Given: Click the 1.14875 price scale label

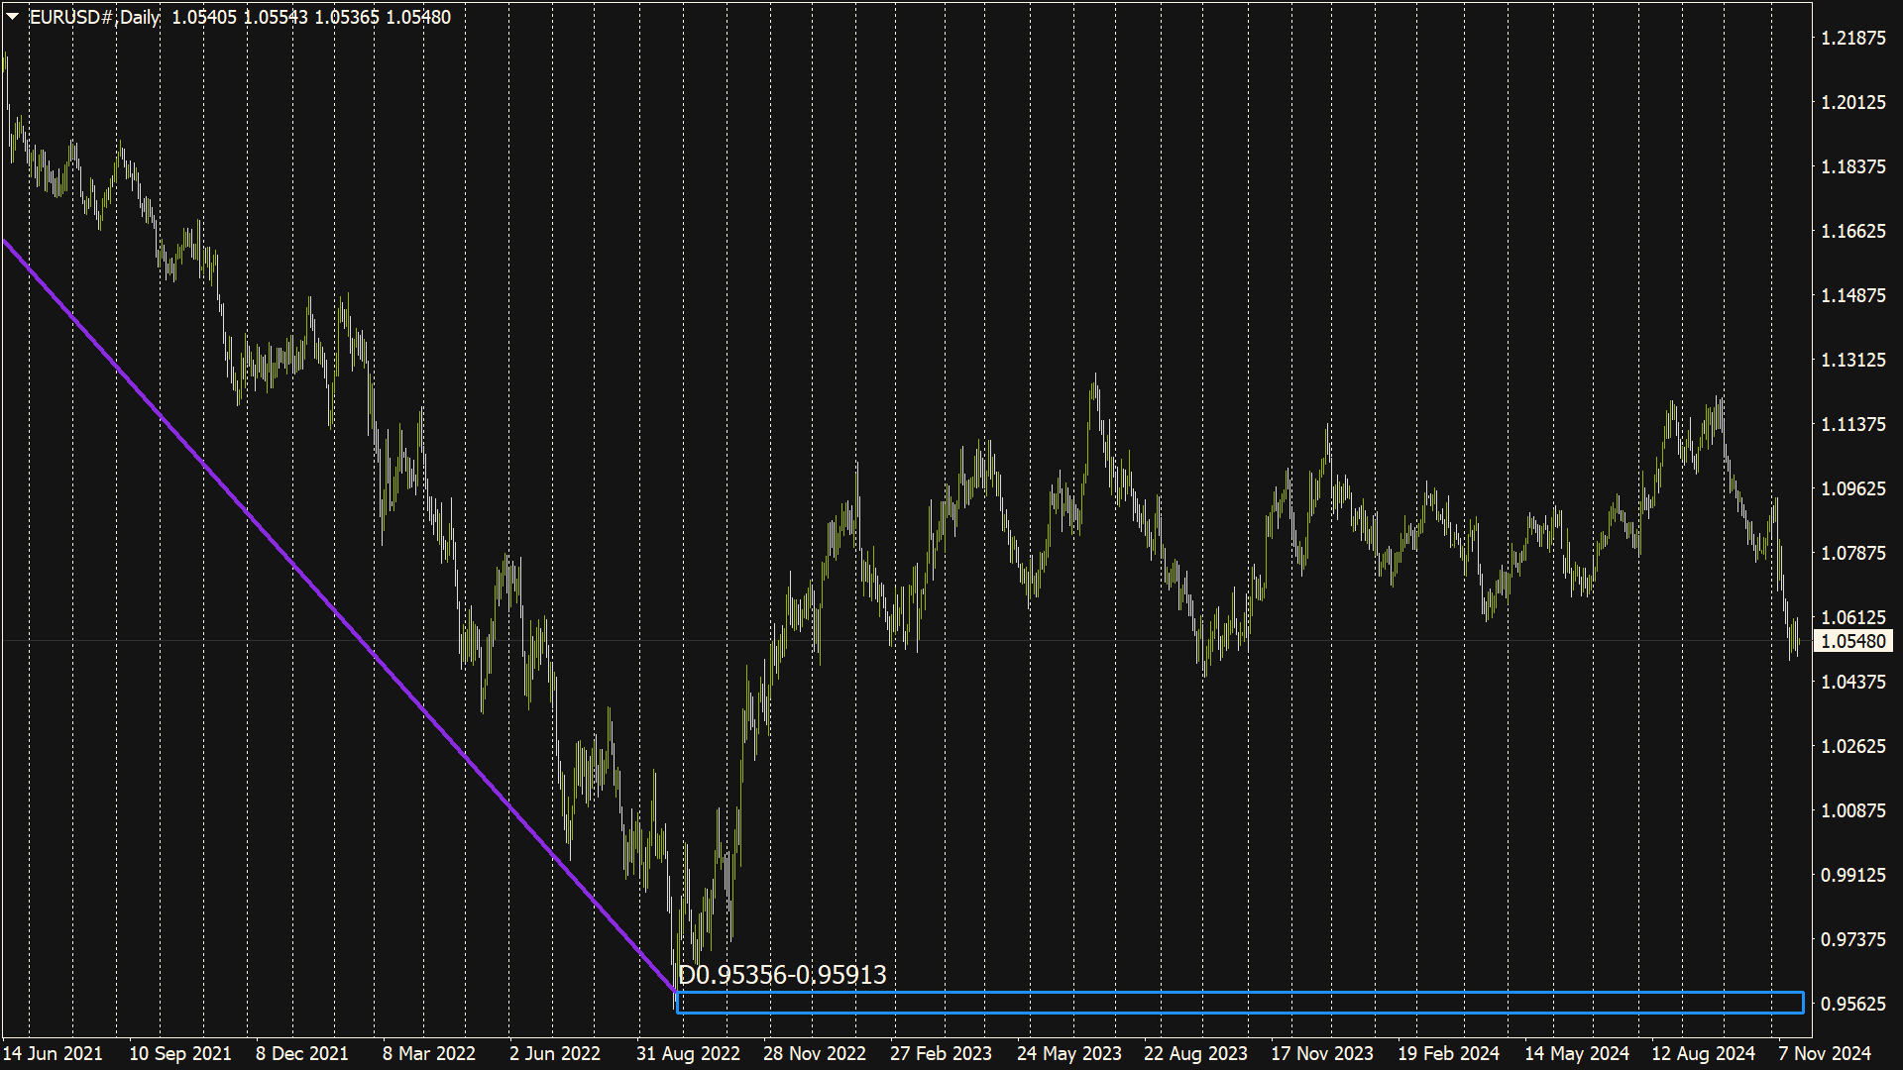Looking at the screenshot, I should pos(1852,295).
